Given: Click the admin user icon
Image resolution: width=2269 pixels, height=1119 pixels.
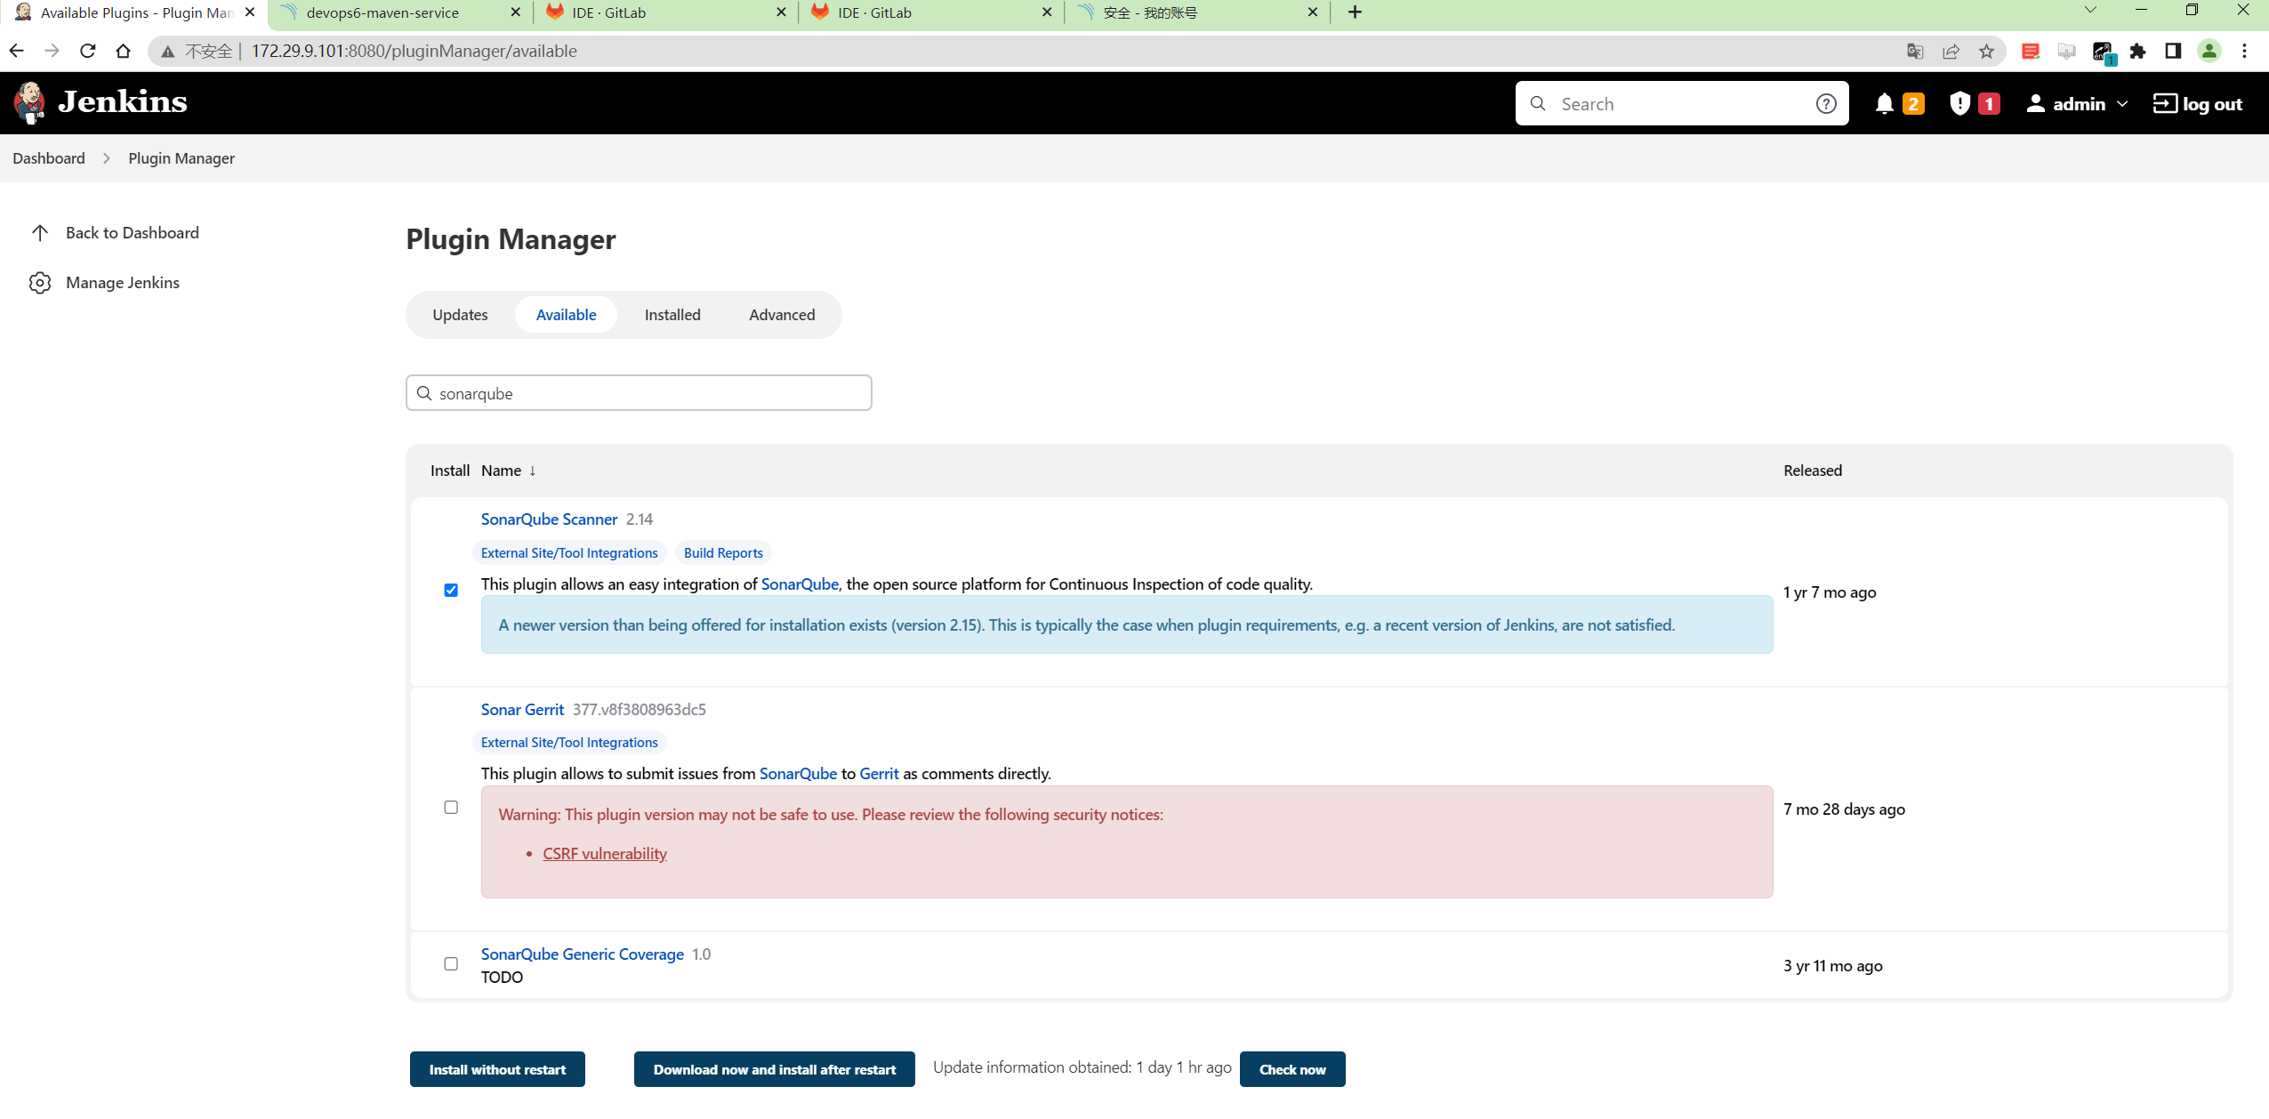Looking at the screenshot, I should [x=2035, y=104].
